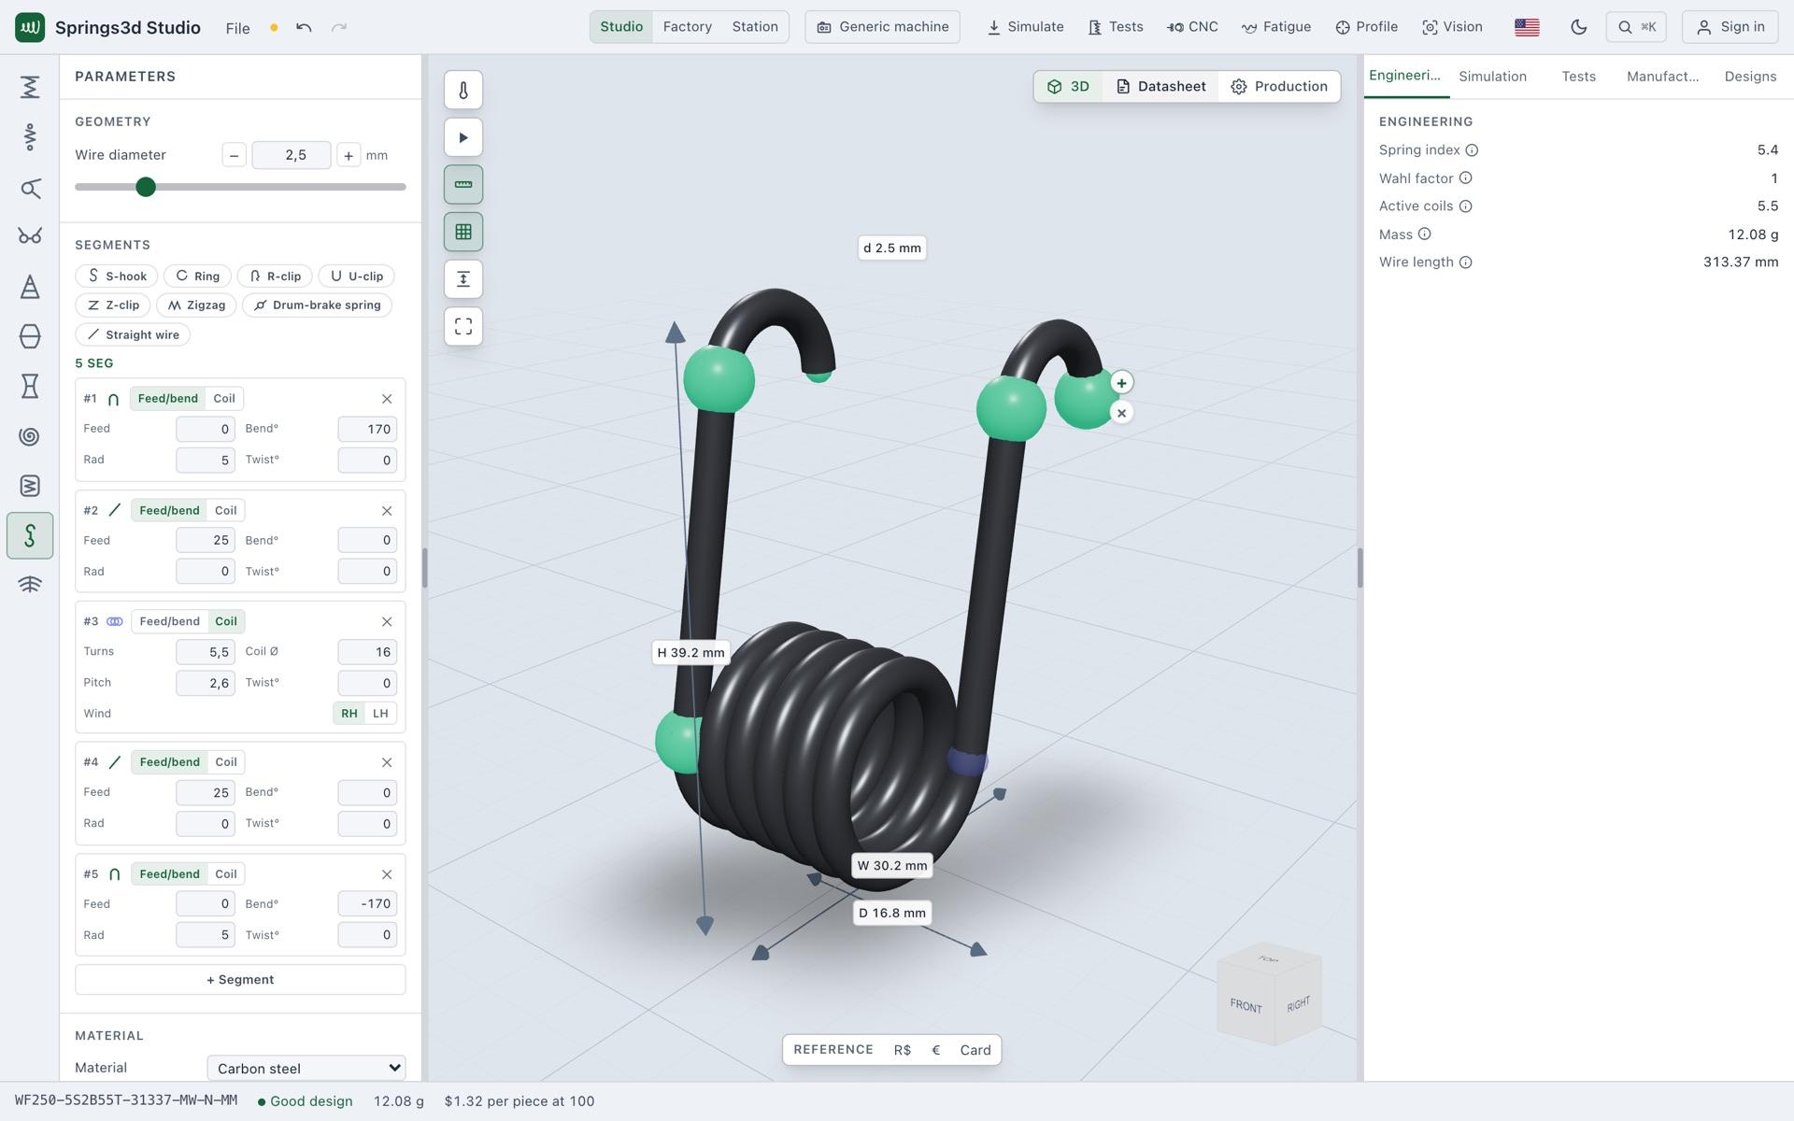
Task: Toggle the dimension ruler overlay
Action: click(x=463, y=184)
